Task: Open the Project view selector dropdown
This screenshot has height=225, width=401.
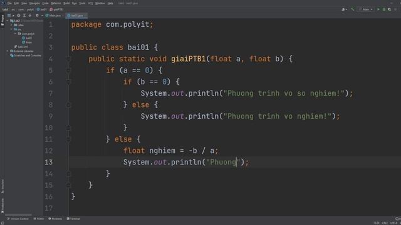Action: pyautogui.click(x=11, y=16)
